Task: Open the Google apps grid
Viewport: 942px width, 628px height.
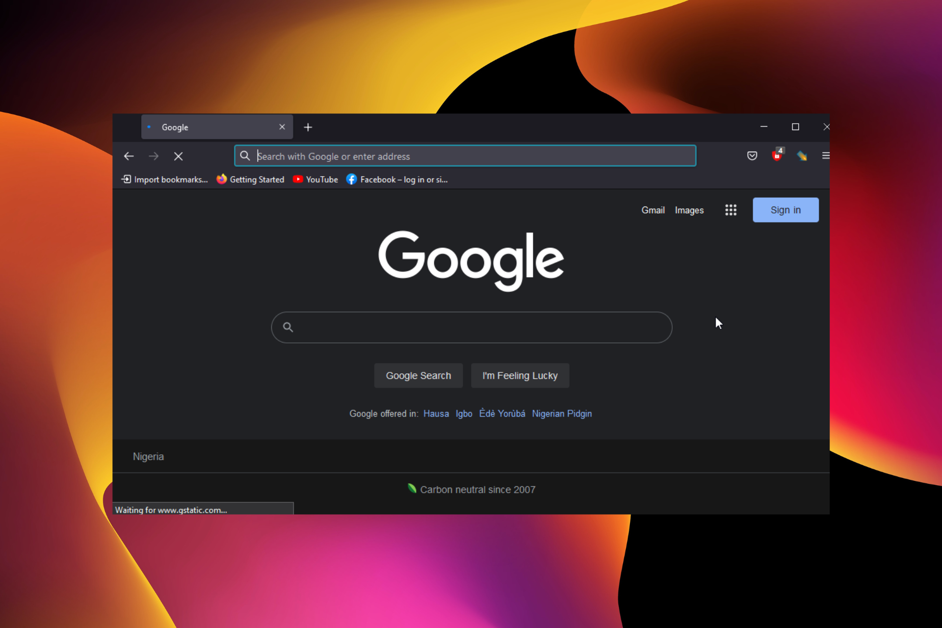Action: 731,210
